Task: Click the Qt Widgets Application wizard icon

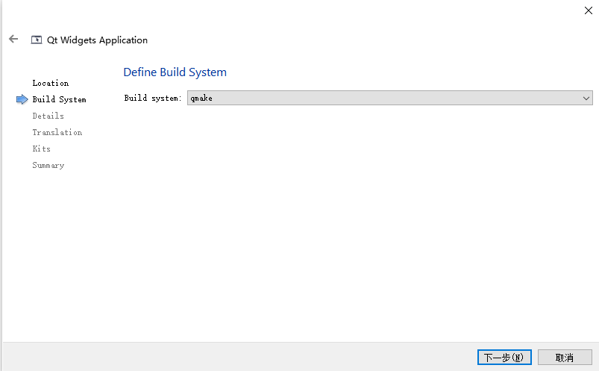Action: [x=37, y=40]
